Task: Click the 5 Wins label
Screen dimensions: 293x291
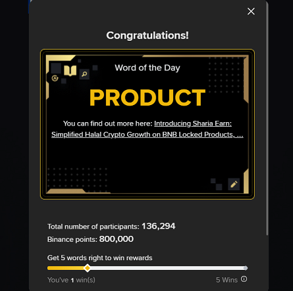Action: [x=226, y=280]
